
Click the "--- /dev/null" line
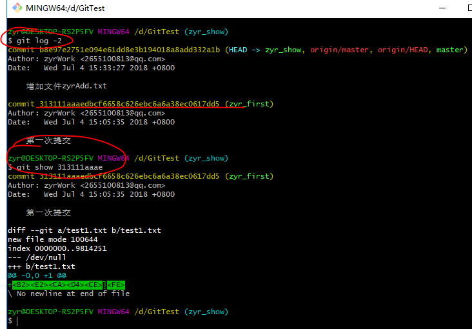point(37,257)
